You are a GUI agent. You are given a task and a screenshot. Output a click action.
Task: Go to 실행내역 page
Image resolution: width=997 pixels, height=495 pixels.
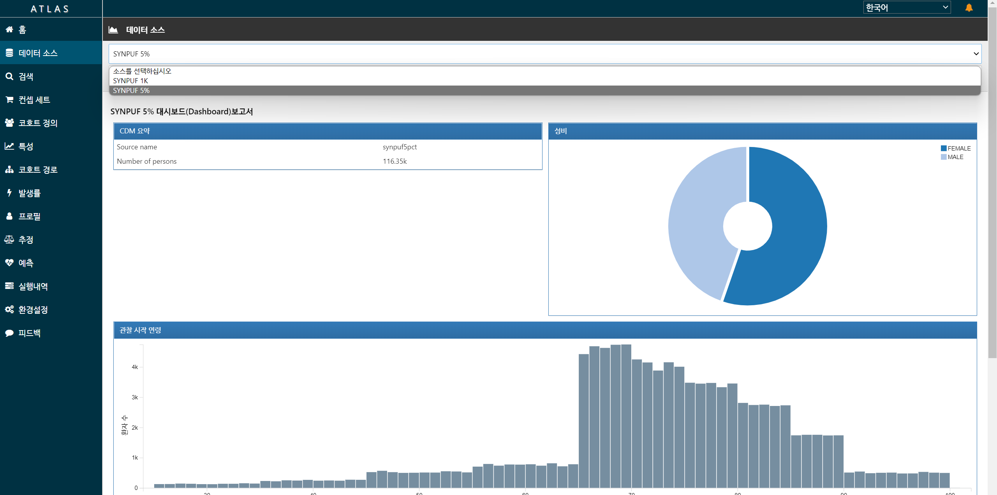(33, 286)
